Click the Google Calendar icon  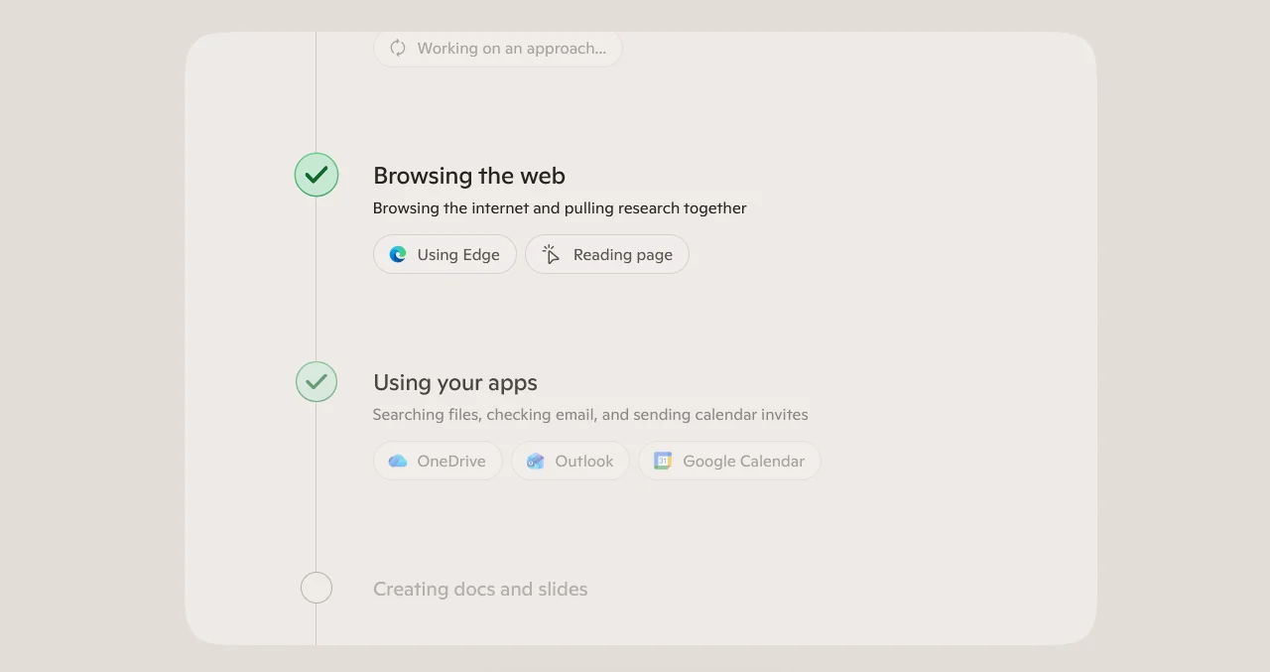663,461
